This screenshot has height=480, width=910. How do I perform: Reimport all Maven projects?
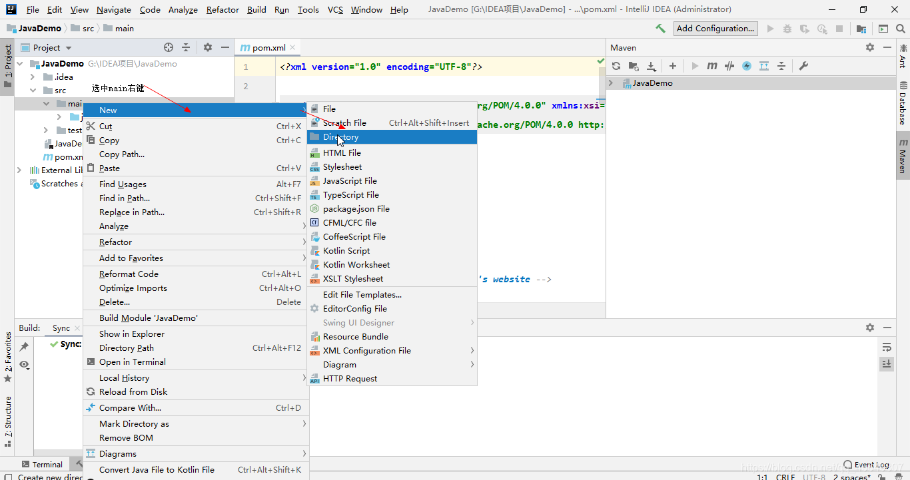[x=616, y=66]
